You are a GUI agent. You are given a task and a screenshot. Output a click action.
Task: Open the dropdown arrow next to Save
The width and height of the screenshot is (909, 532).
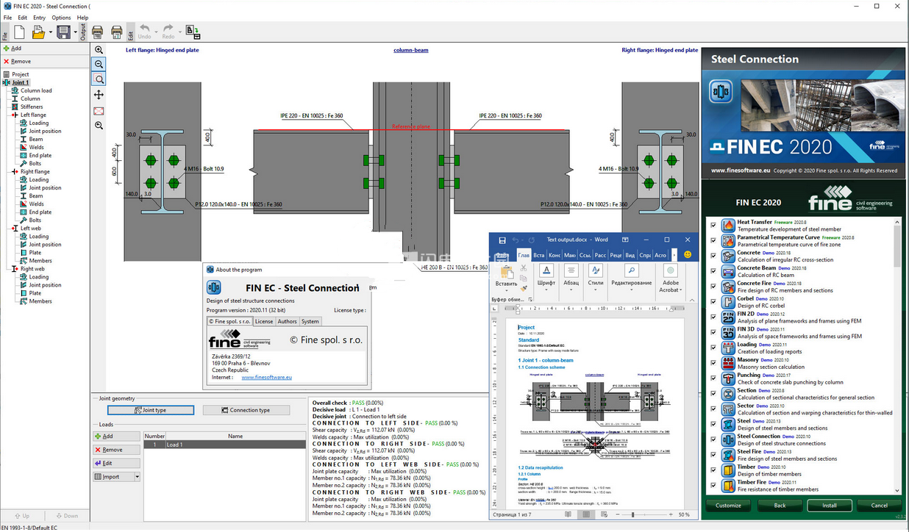[75, 32]
